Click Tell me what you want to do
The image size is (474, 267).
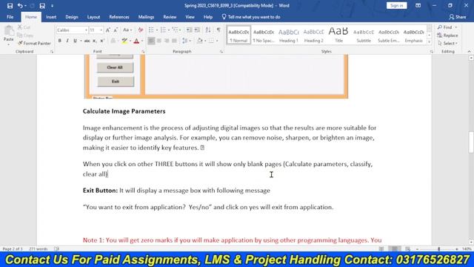251,17
